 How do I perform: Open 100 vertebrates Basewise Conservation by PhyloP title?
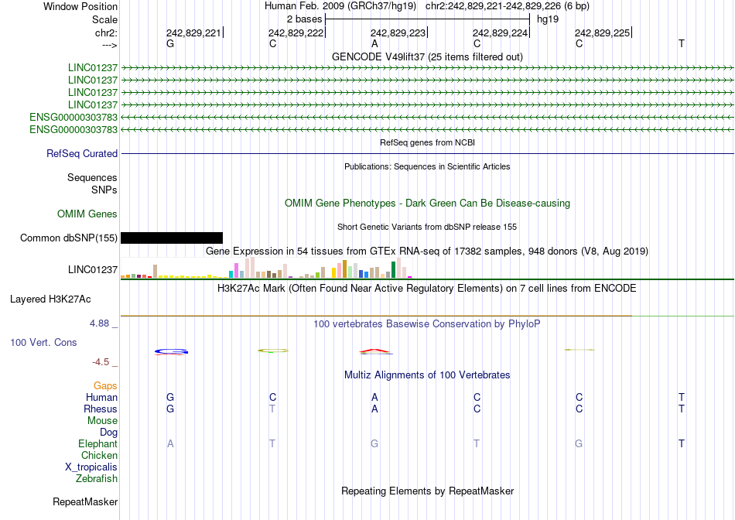427,324
